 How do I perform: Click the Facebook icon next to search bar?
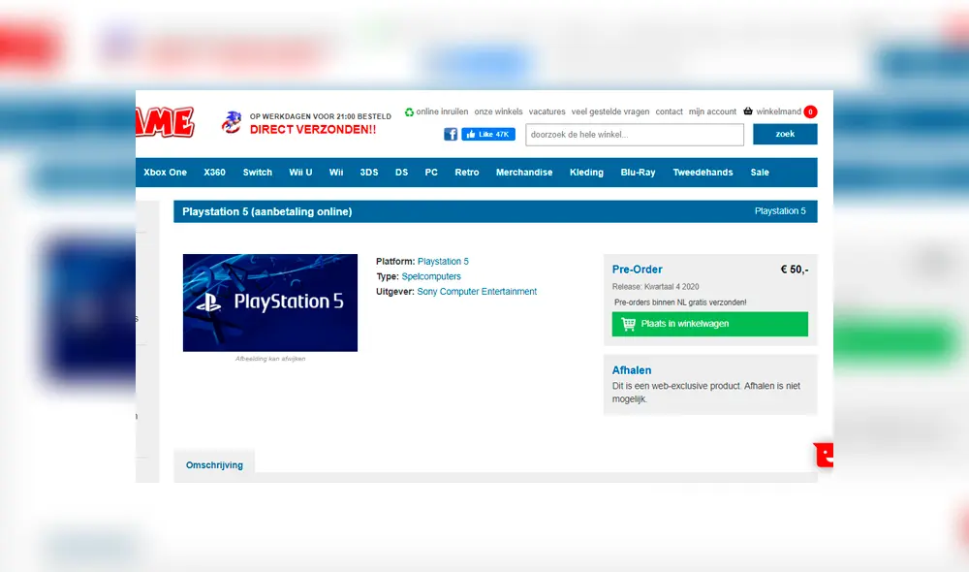[450, 133]
